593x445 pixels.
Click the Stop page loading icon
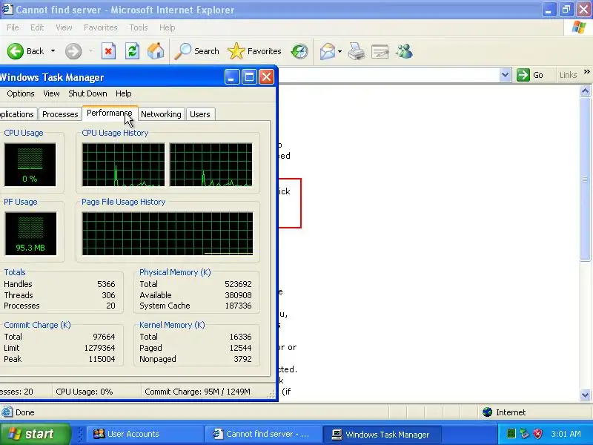108,51
